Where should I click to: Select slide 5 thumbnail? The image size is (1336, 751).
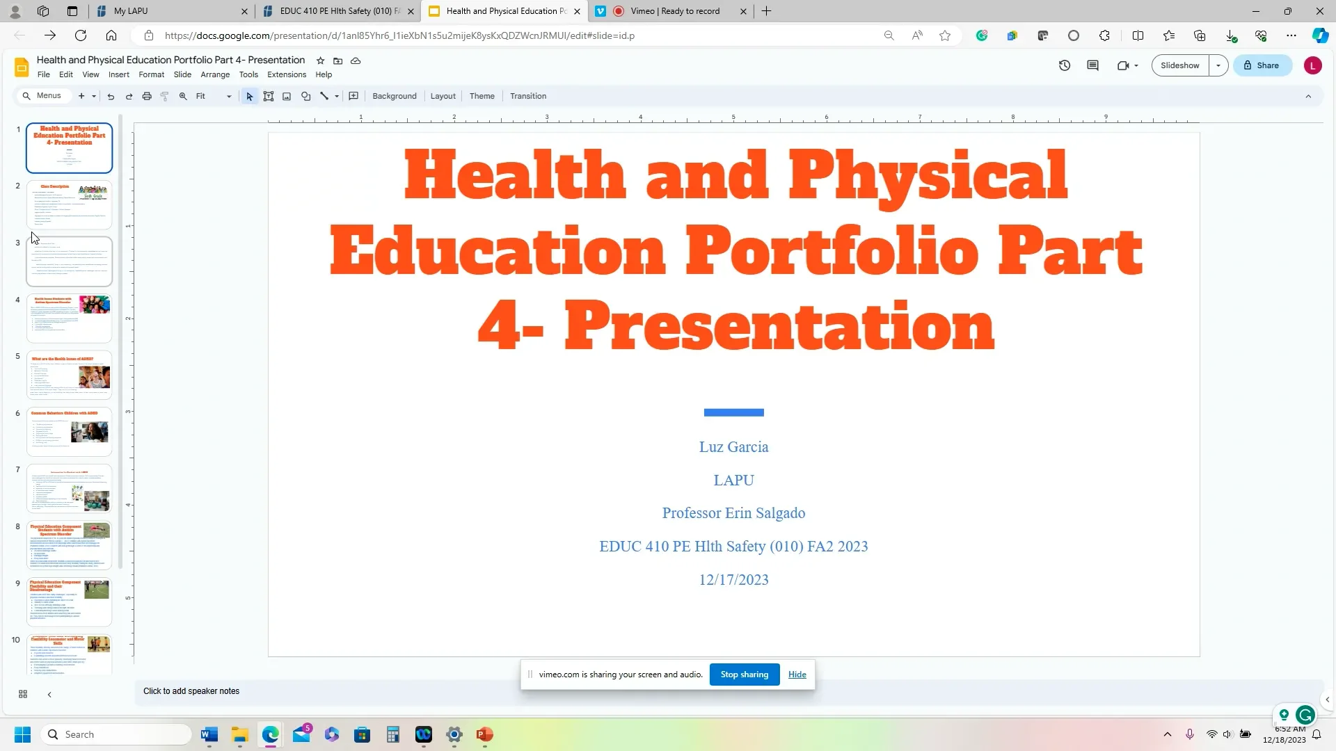point(69,375)
